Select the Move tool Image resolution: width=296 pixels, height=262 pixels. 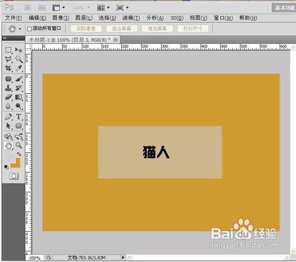click(19, 50)
